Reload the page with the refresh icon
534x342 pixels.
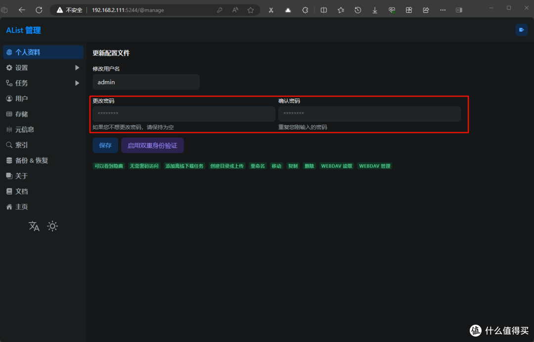click(x=39, y=10)
